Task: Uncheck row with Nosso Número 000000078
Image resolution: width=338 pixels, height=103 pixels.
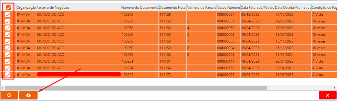Action: [8, 35]
